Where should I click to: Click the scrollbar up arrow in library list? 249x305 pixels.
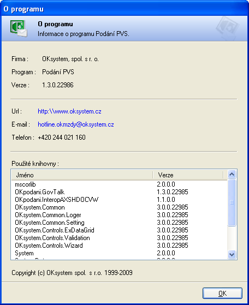[232, 174]
